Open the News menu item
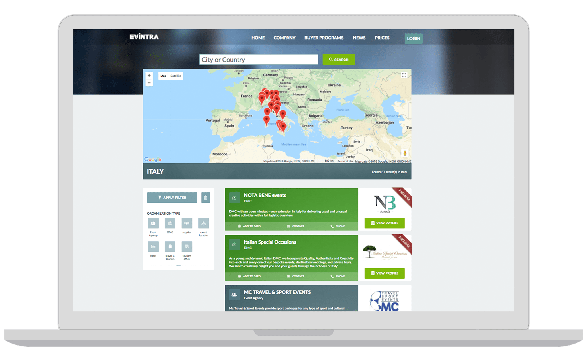The image size is (587, 361). click(359, 38)
